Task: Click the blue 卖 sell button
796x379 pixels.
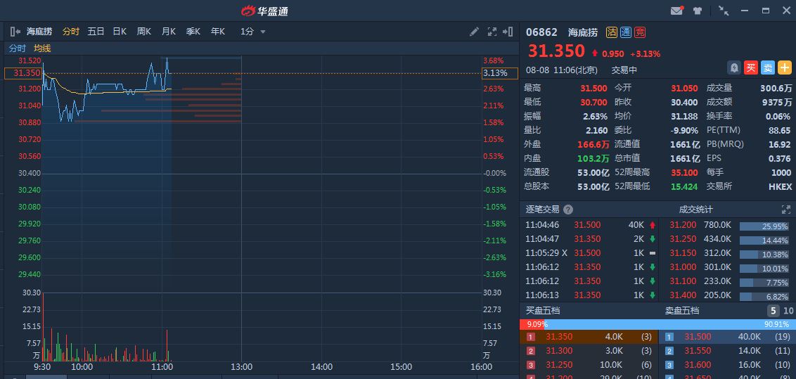Action: coord(768,68)
